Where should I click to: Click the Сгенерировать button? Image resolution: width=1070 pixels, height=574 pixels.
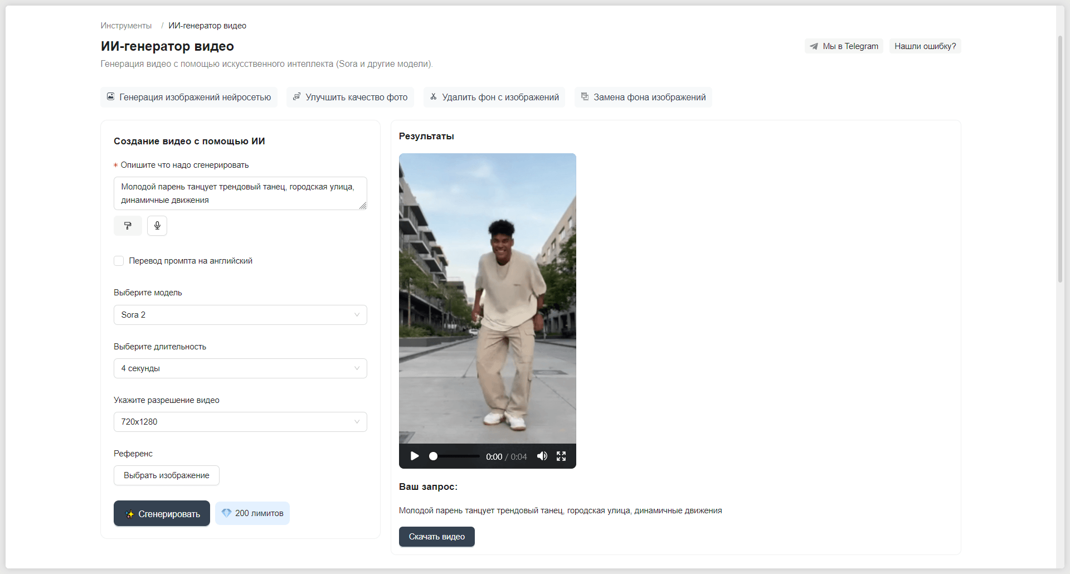click(x=162, y=513)
